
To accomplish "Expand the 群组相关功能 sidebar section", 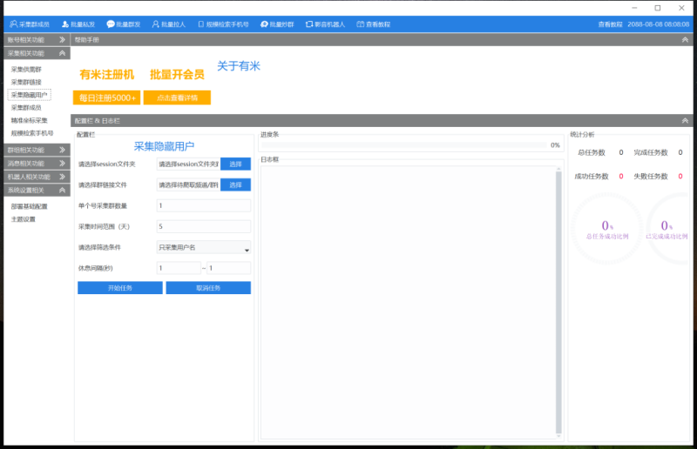I will click(37, 151).
